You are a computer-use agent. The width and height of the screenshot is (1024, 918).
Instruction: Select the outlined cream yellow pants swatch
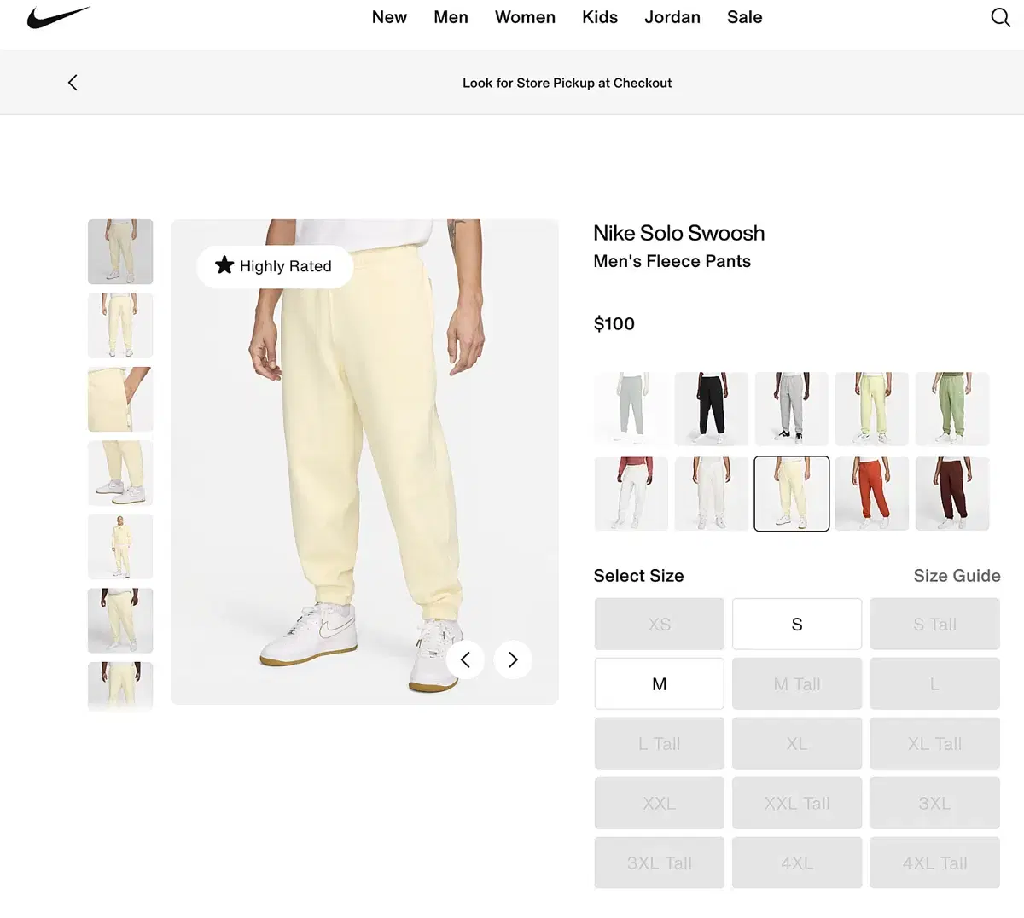(792, 494)
